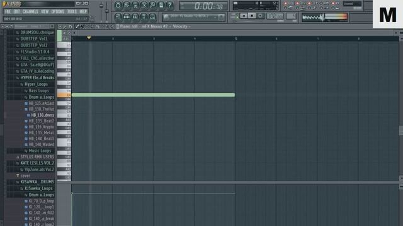
Task: Click the scissors-style X shortcut icon
Action: (144, 5)
